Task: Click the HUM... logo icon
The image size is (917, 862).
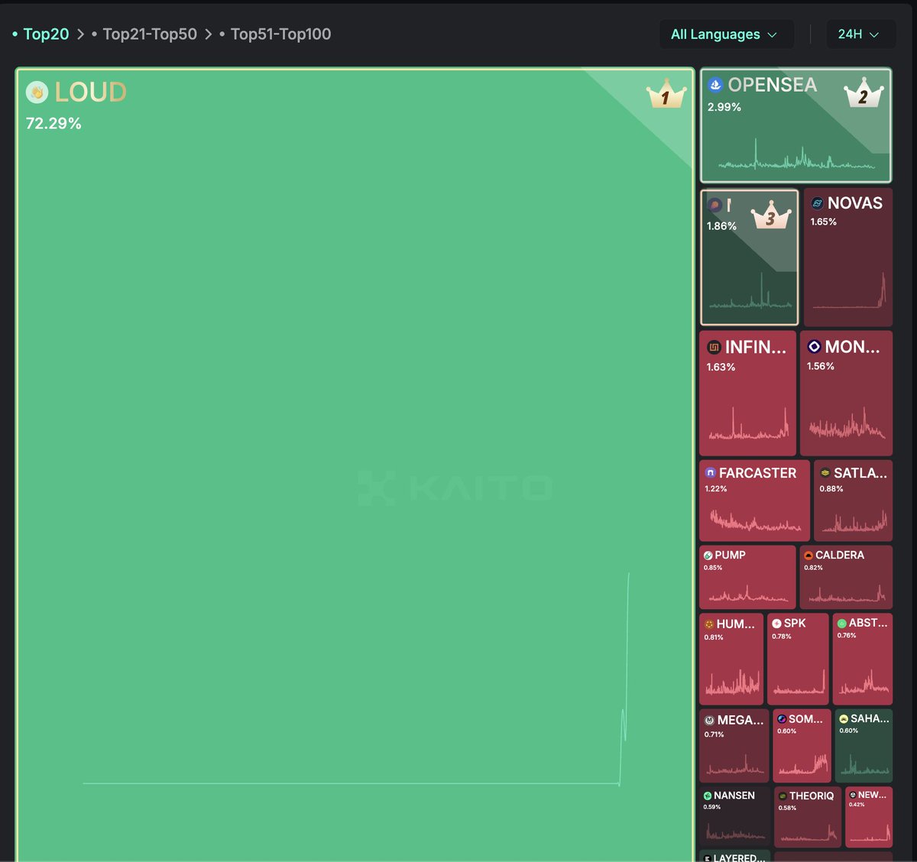Action: pos(709,624)
